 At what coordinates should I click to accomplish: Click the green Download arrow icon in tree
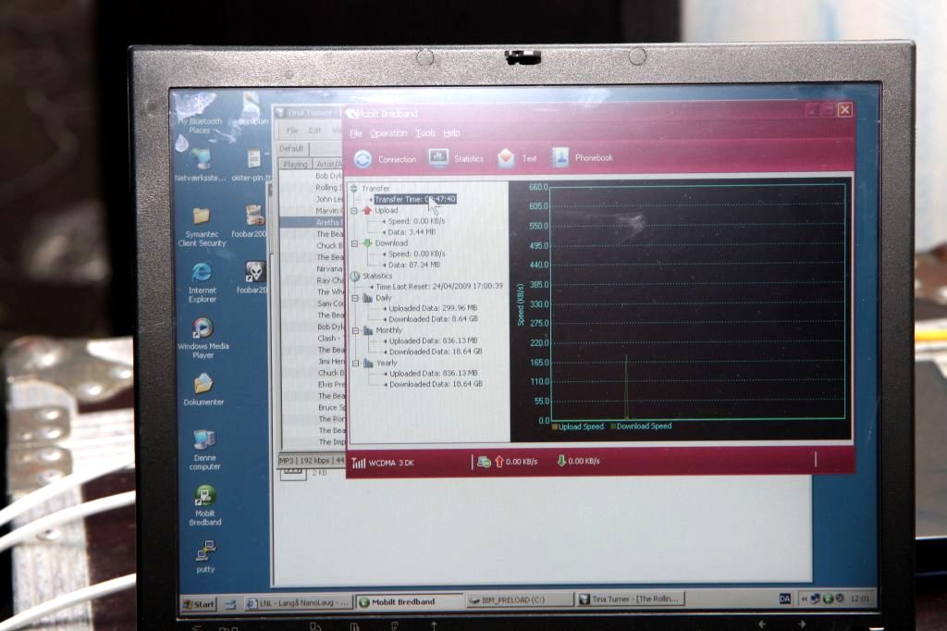367,242
